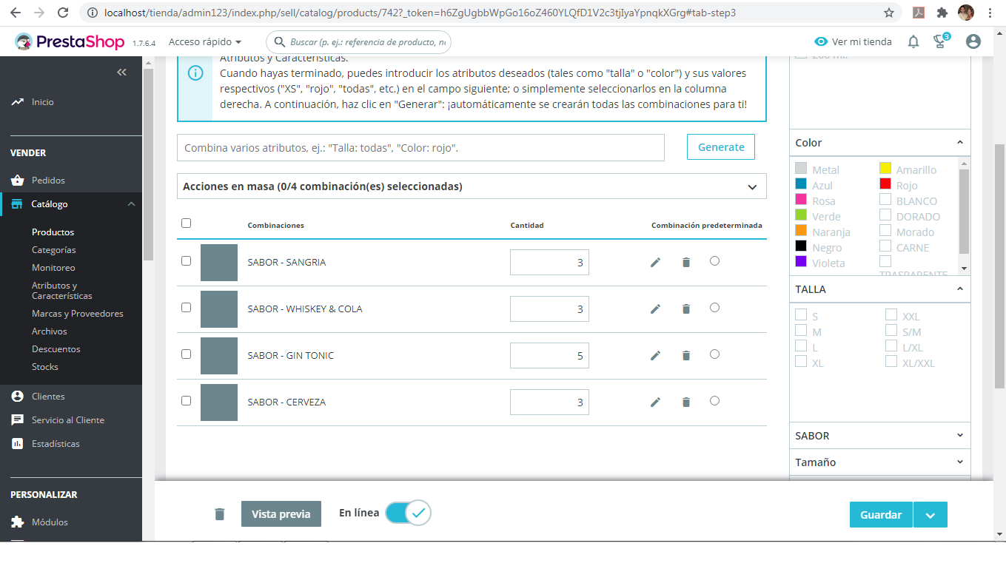This screenshot has height=566, width=1006.
Task: Go to Monitoreo in the sidebar
Action: coord(53,268)
